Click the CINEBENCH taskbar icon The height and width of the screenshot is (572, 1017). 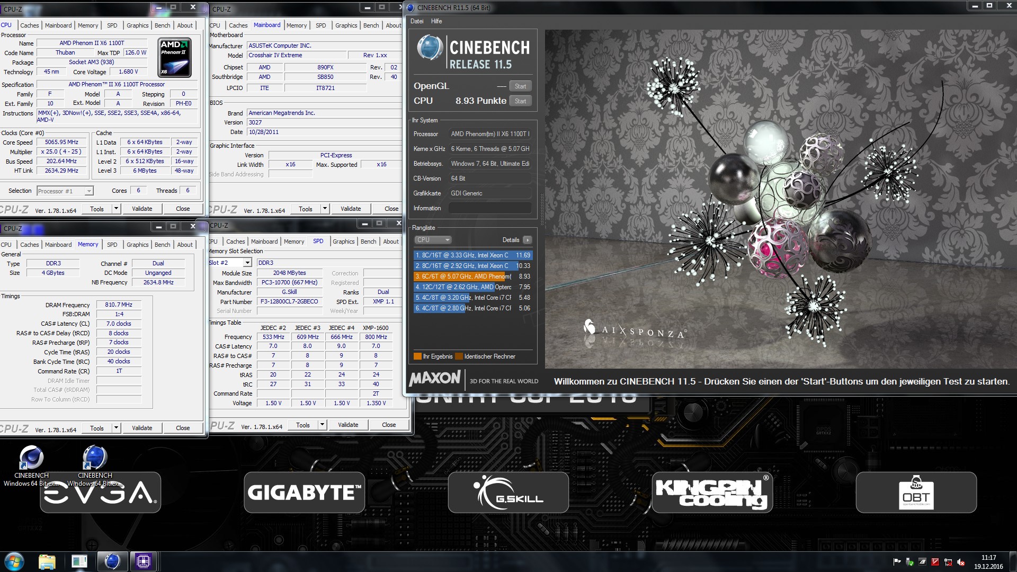coord(112,561)
